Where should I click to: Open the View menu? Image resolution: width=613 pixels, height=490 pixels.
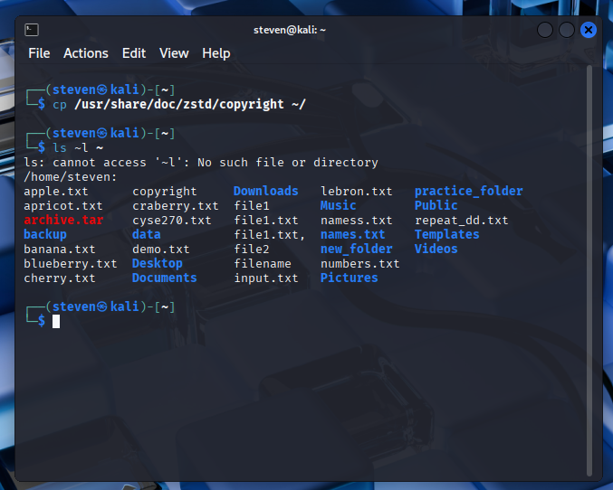tap(174, 53)
